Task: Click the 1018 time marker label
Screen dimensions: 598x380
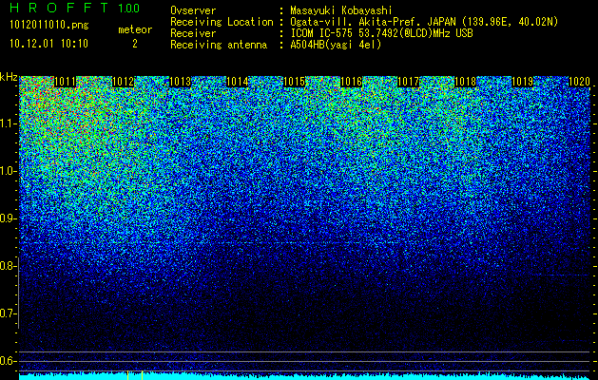Action: click(465, 82)
